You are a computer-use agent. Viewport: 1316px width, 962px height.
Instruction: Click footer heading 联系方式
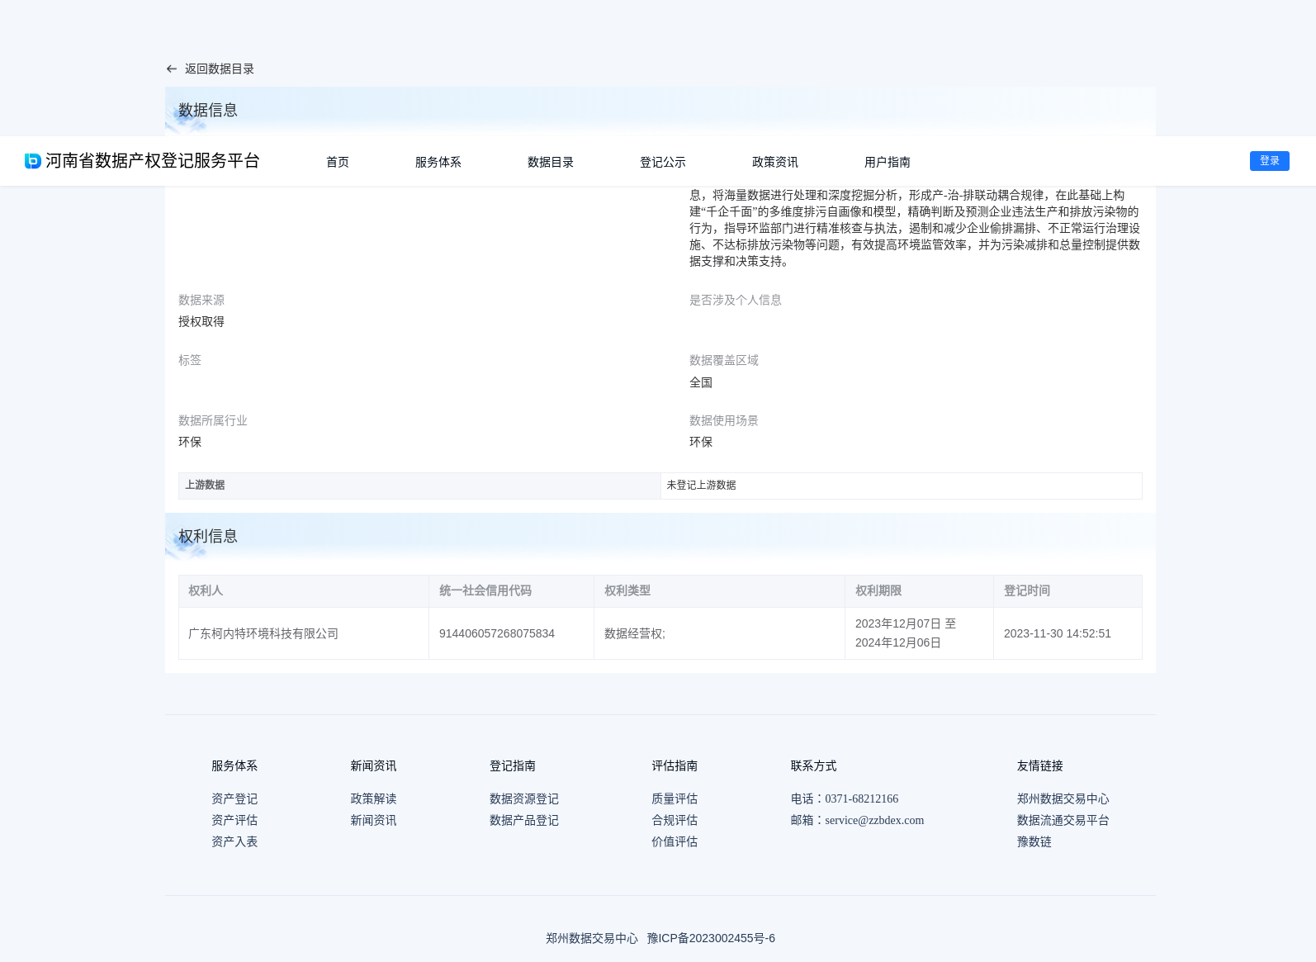814,765
